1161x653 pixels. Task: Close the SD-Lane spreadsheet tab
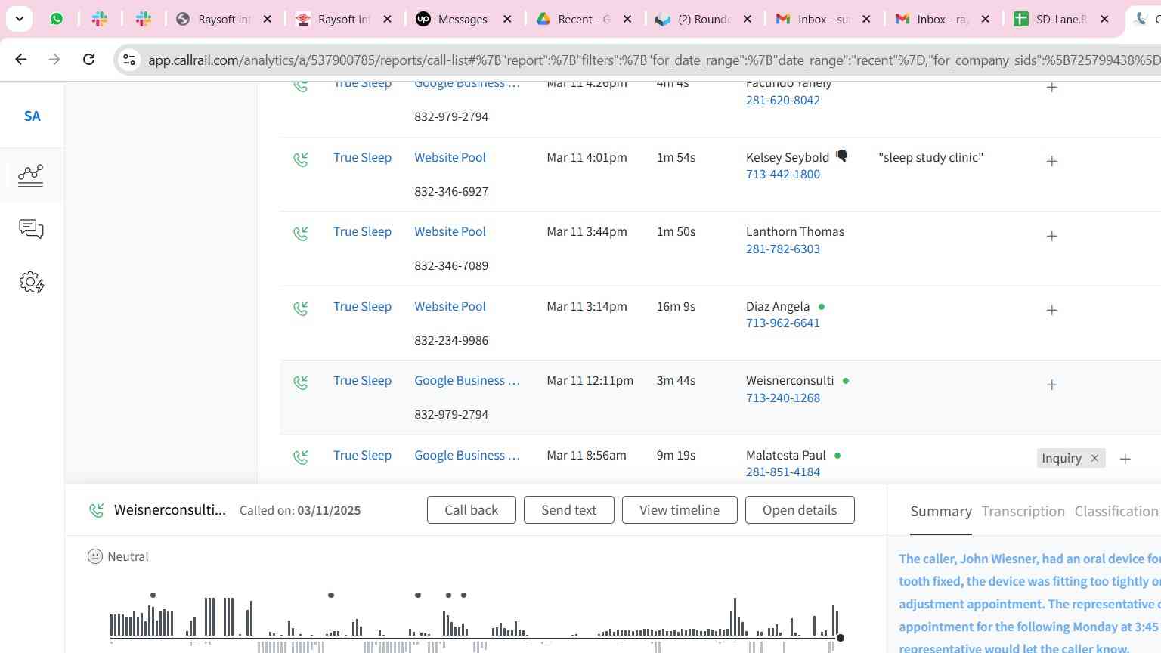tap(1104, 19)
